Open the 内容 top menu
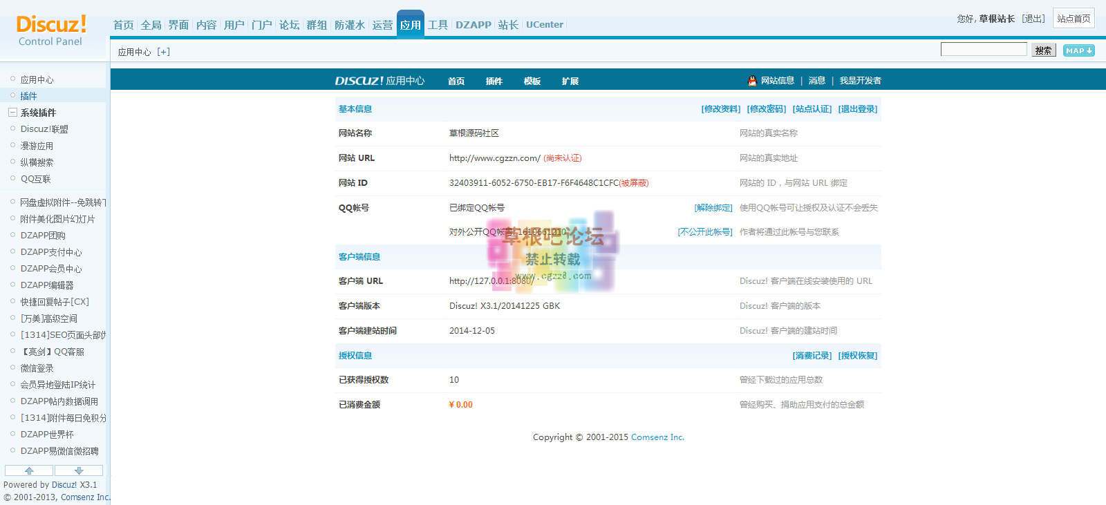This screenshot has width=1106, height=505. 206,25
